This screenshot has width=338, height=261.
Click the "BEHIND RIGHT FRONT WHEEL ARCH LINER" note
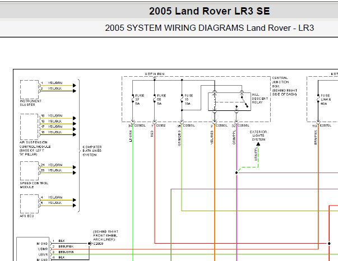[105, 235]
